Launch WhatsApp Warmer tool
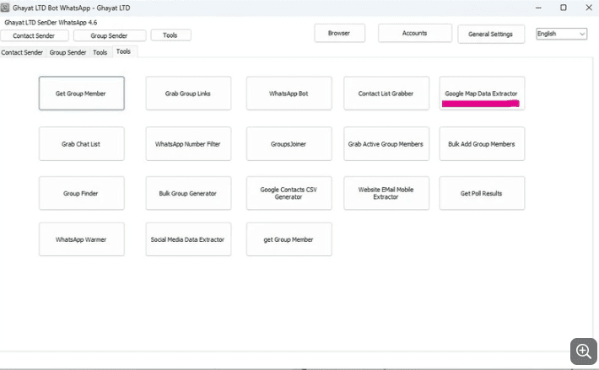 [x=81, y=239]
